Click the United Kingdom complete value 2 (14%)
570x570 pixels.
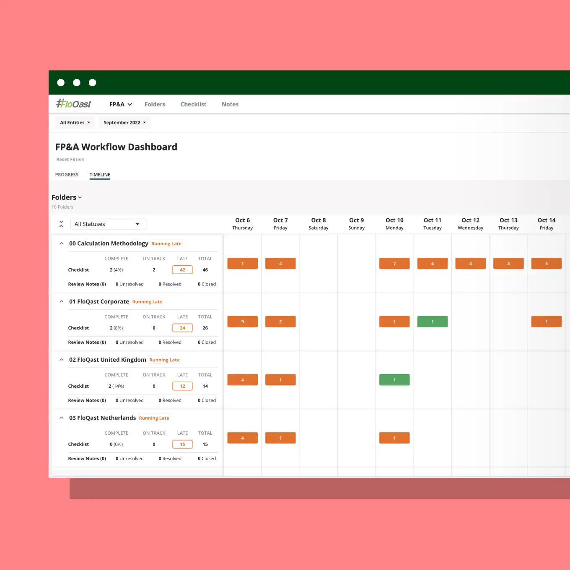116,386
